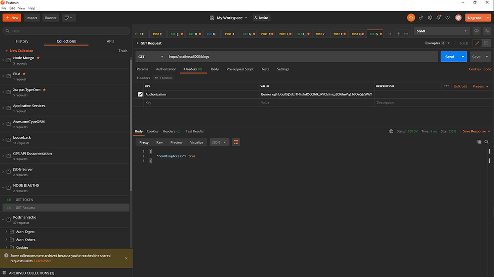Open manage environments sliders icon
Viewport: 494px width, 277px height.
[x=487, y=31]
